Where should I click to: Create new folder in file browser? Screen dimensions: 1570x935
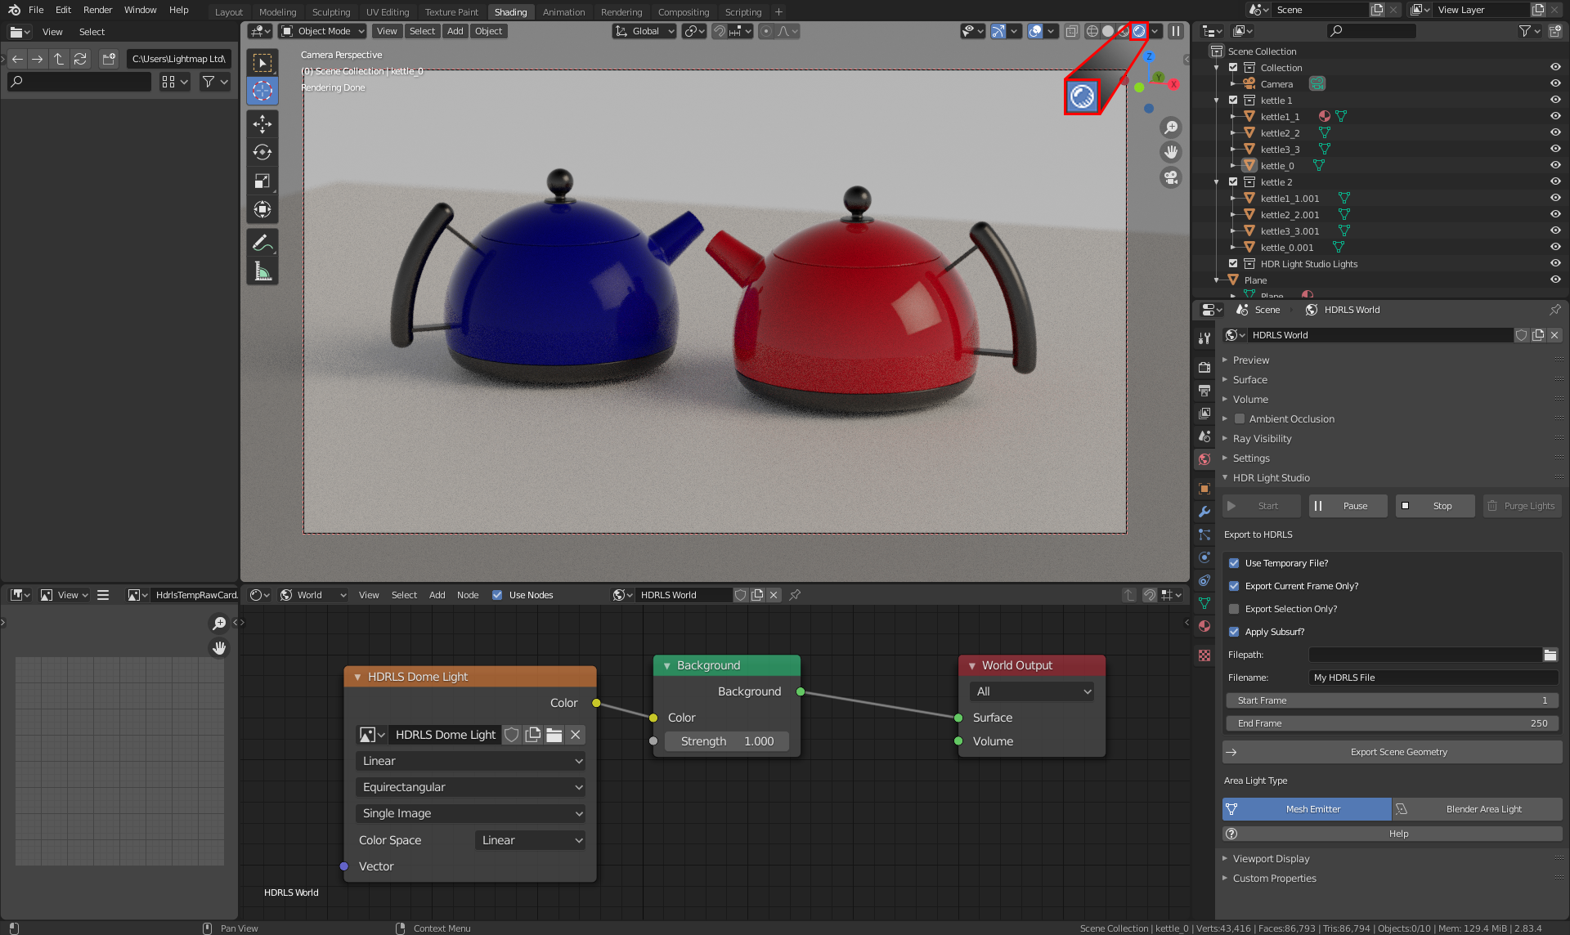click(108, 59)
